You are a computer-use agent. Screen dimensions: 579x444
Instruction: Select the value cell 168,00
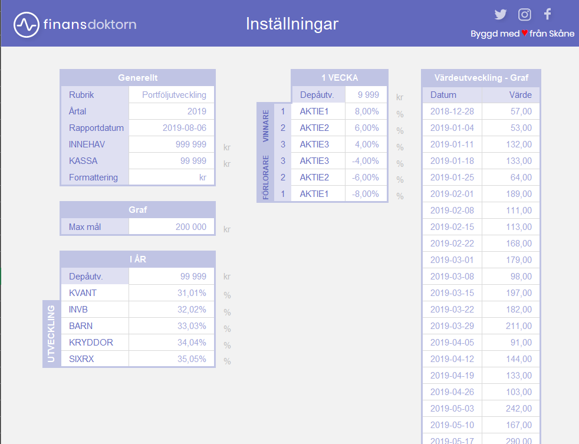click(511, 244)
